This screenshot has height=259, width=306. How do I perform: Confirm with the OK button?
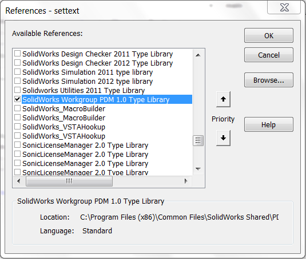[269, 35]
